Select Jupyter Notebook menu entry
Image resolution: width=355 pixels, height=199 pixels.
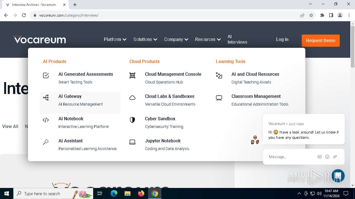tap(167, 145)
